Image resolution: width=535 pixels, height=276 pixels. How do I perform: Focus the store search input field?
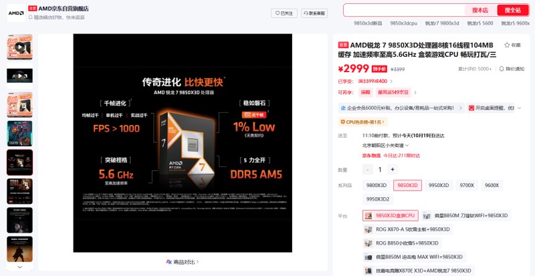(x=404, y=10)
